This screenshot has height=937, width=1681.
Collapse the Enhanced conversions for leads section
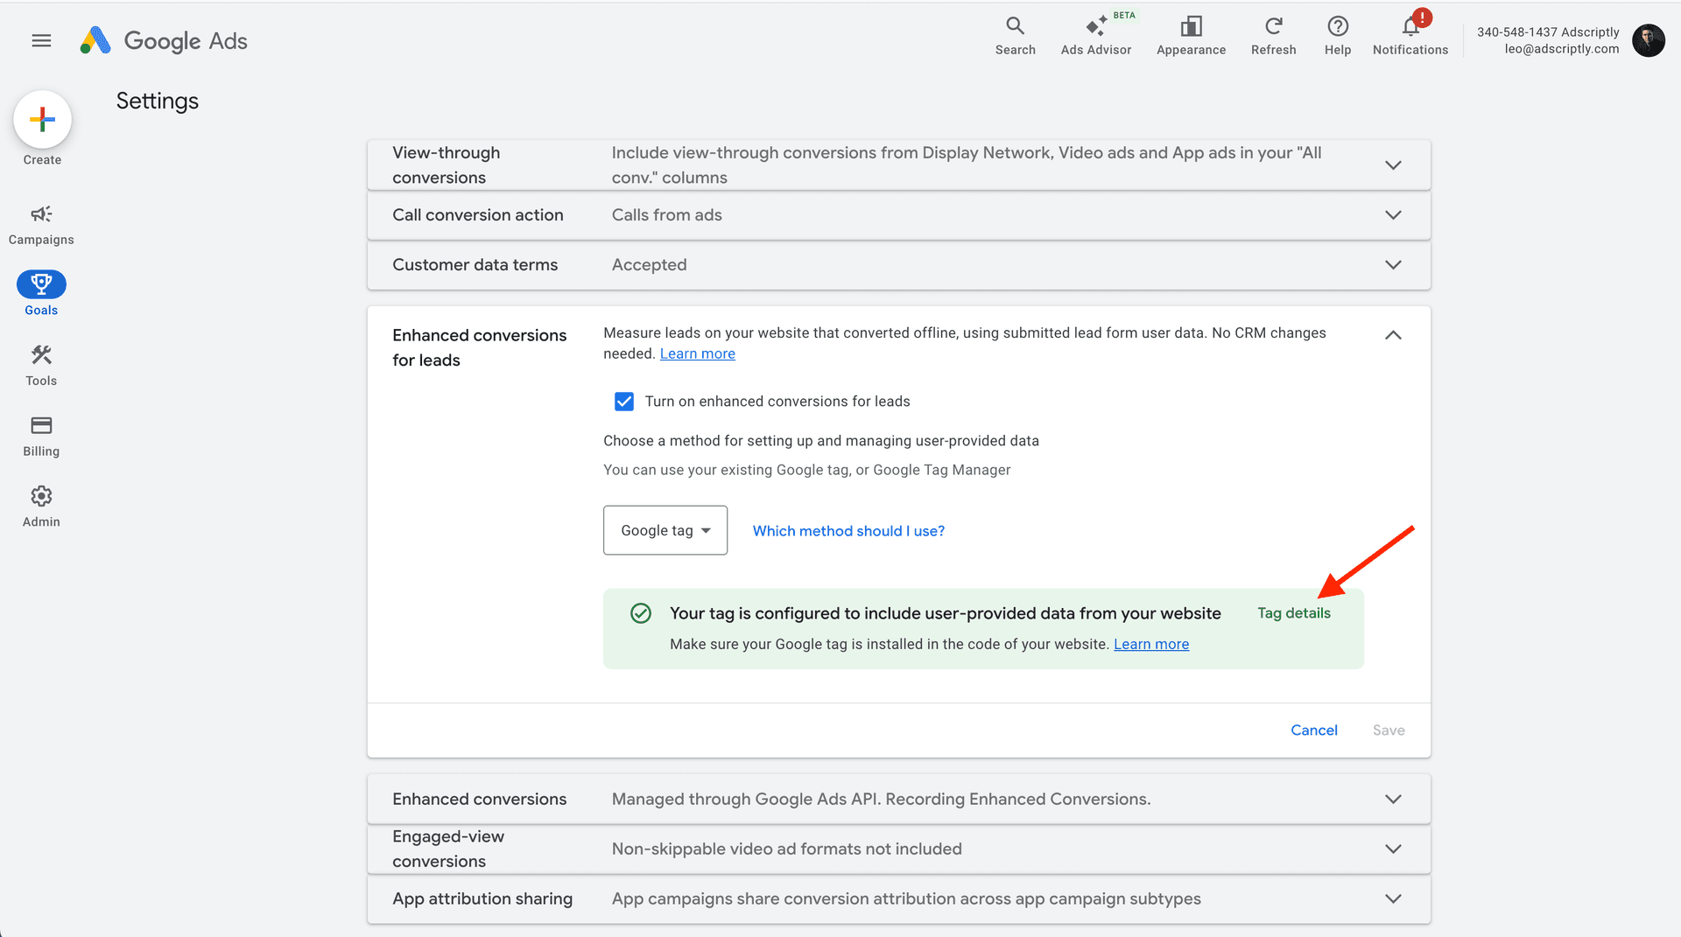1393,334
